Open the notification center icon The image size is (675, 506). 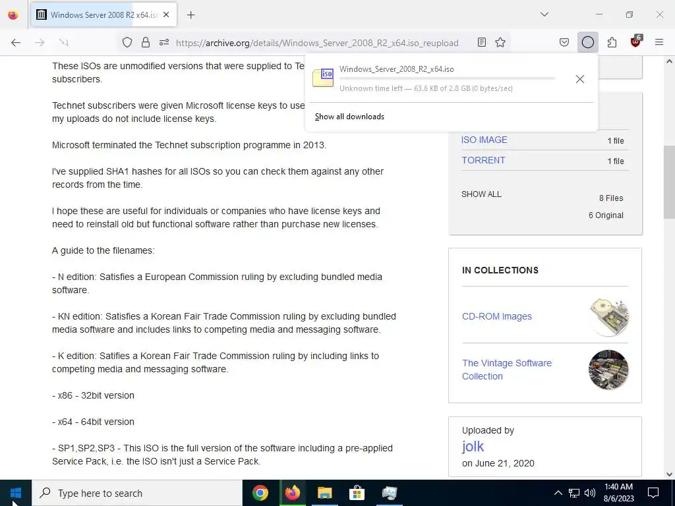653,493
